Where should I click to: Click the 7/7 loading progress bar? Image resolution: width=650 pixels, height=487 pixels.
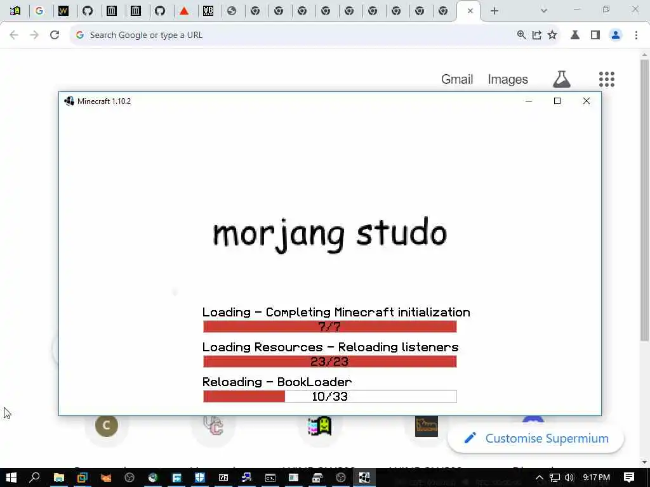[330, 327]
